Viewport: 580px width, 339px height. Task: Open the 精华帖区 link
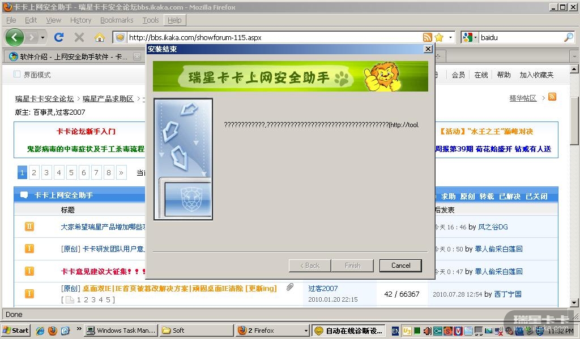(523, 98)
